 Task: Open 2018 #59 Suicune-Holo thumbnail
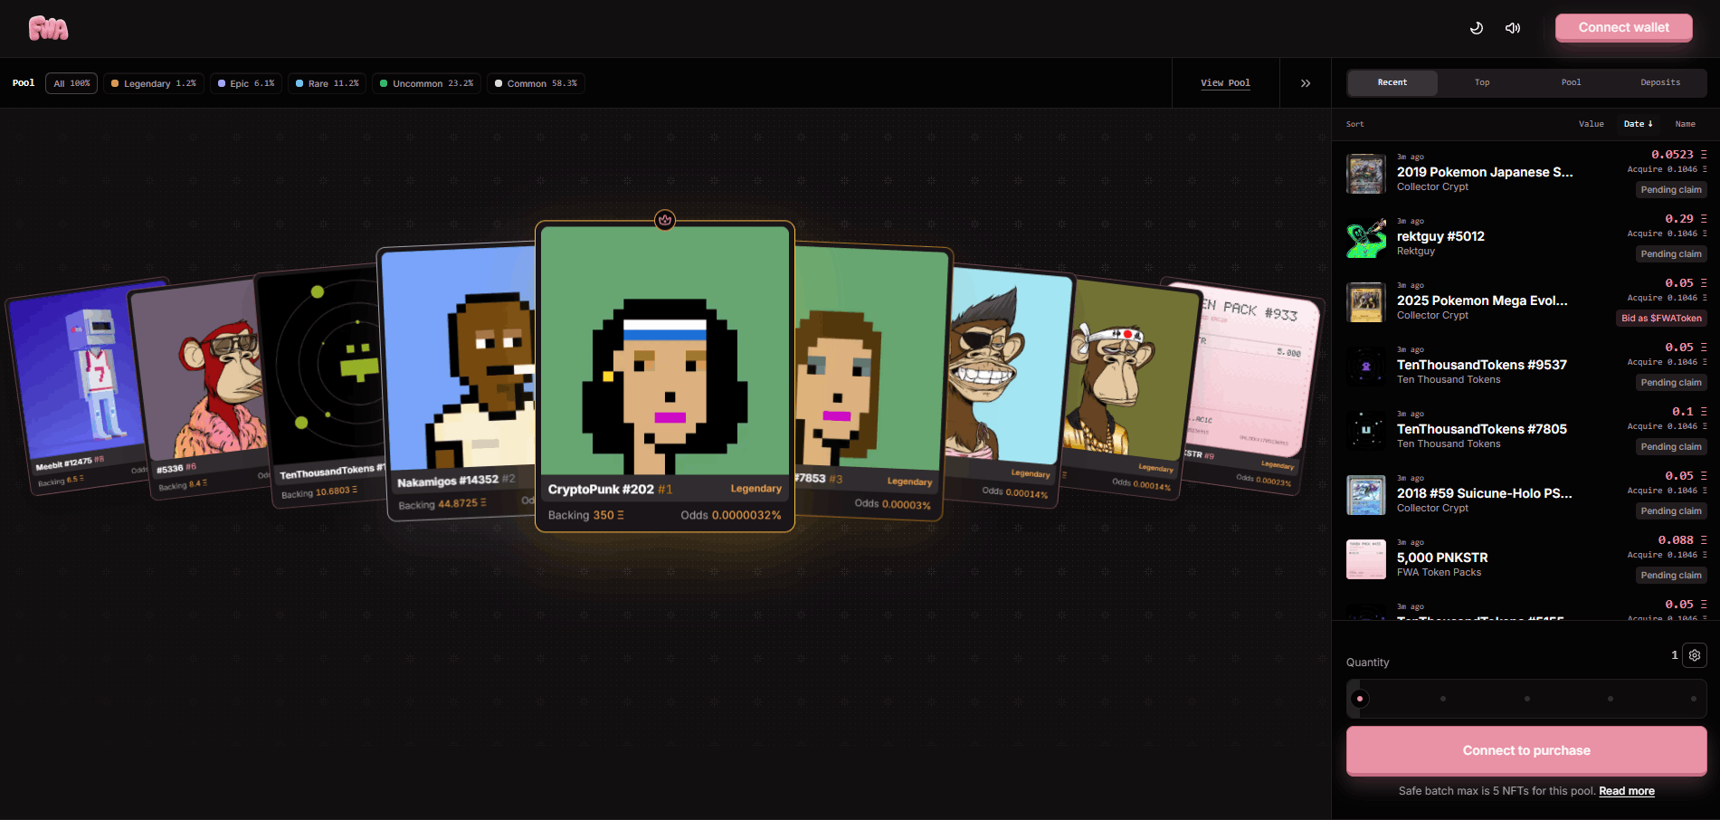point(1366,495)
